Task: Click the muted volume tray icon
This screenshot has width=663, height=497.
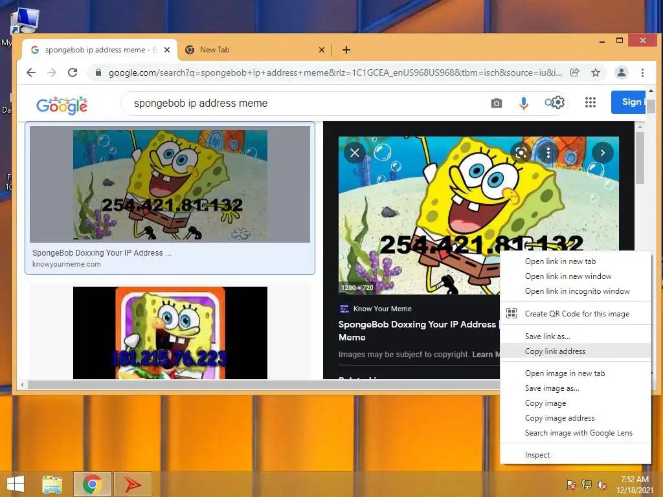Action: coord(602,484)
